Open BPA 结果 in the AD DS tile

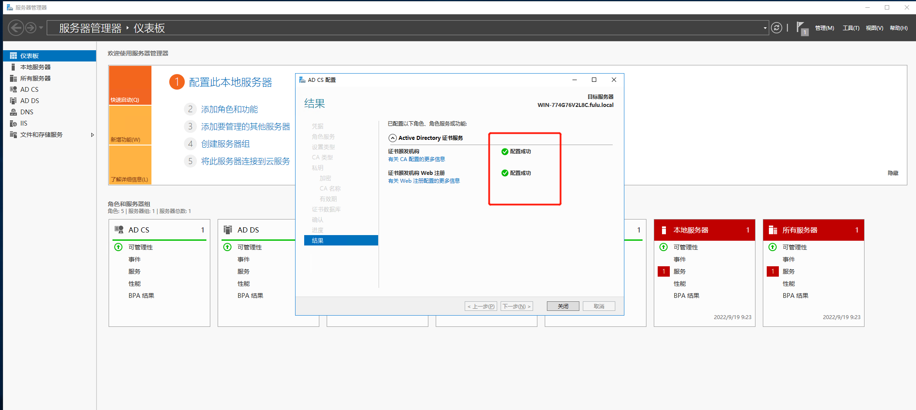(250, 296)
